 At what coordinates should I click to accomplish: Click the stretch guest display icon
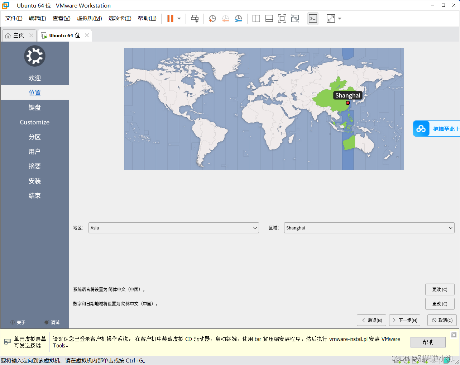331,18
